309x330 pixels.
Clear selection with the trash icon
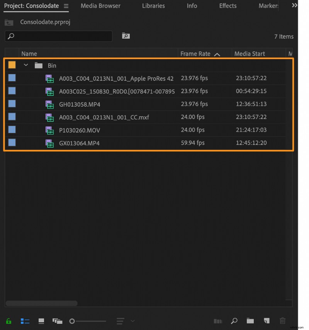tap(282, 321)
